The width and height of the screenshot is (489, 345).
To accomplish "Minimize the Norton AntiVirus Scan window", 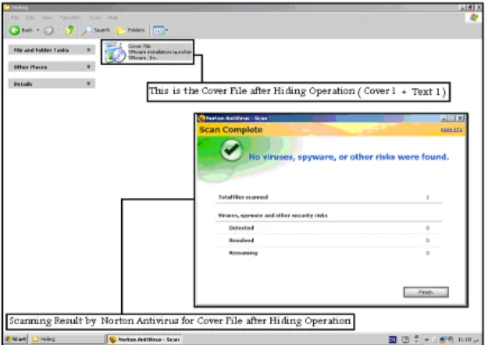I will coord(443,118).
